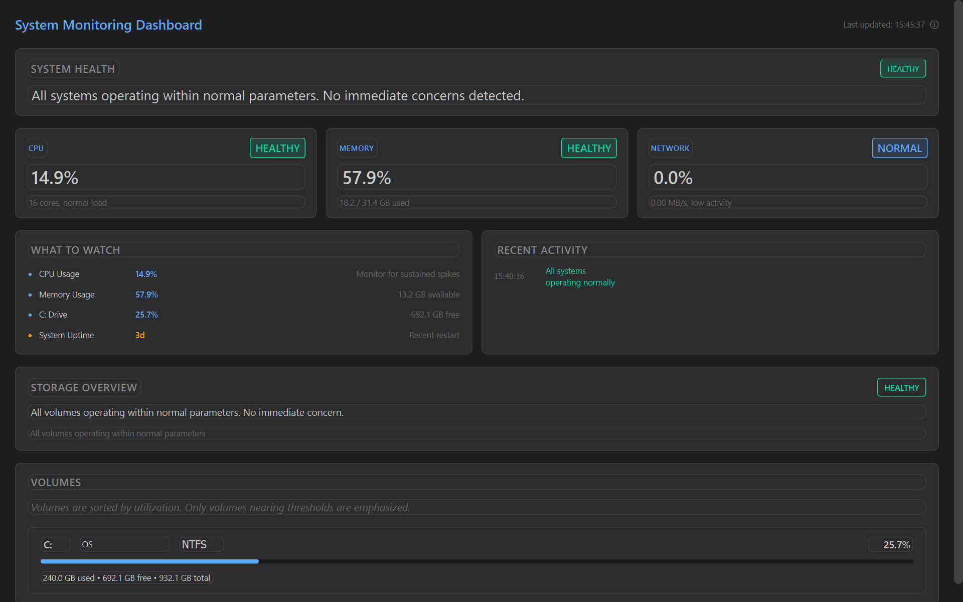
Task: Toggle the CPU Usage watch item
Action: point(59,274)
